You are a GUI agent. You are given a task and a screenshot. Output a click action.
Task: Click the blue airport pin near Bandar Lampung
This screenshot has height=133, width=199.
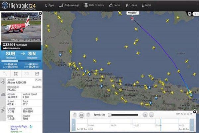click(60, 54)
